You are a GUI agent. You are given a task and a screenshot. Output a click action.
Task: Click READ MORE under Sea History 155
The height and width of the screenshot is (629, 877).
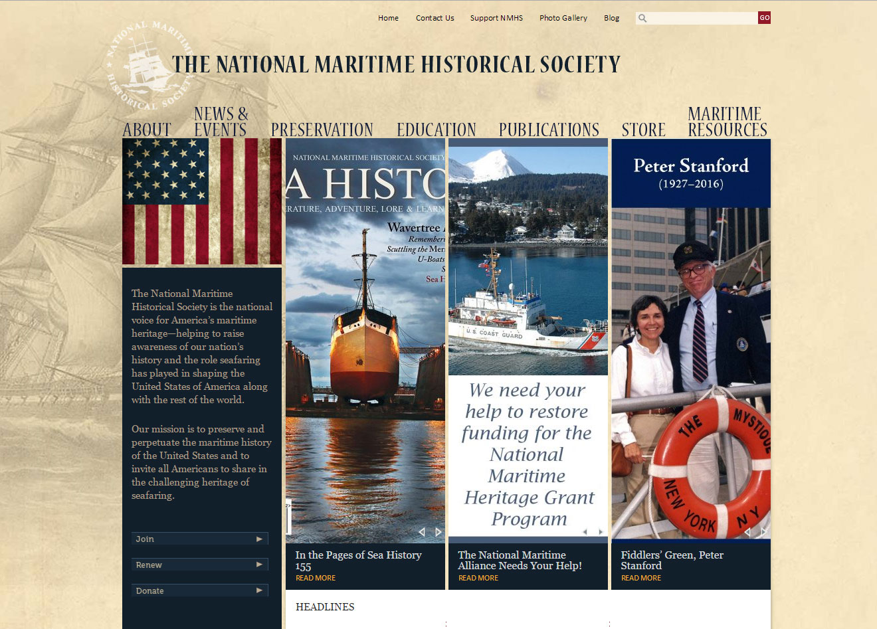point(316,578)
